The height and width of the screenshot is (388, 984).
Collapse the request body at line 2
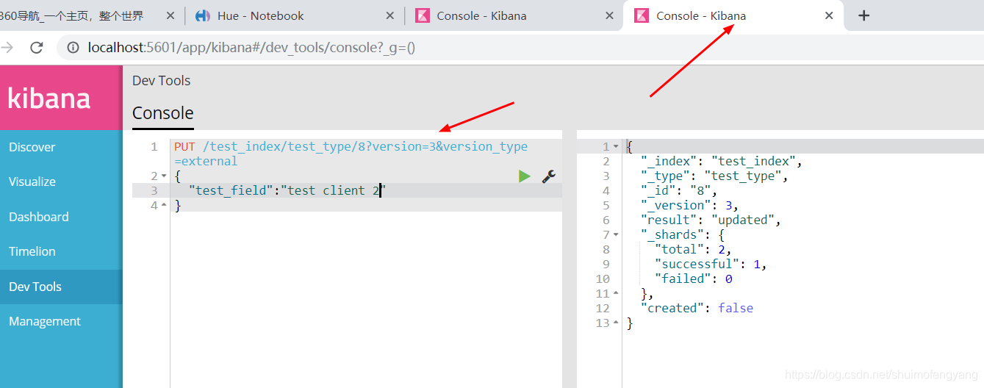coord(165,176)
